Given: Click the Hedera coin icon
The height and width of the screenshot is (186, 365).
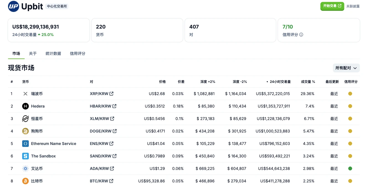Looking at the screenshot, I should pos(25,106).
